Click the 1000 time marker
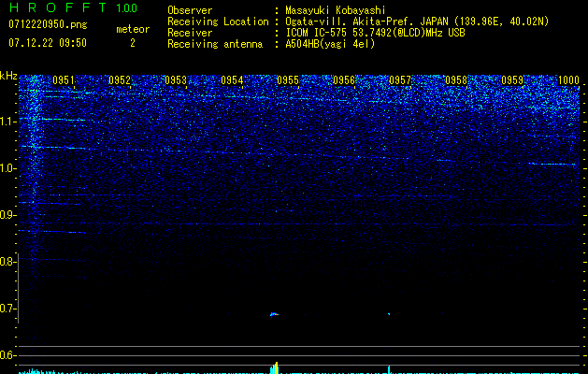The image size is (588, 374). [568, 80]
